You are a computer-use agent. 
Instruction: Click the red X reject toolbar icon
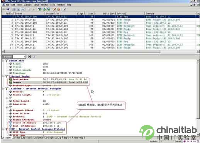[x=59, y=9]
